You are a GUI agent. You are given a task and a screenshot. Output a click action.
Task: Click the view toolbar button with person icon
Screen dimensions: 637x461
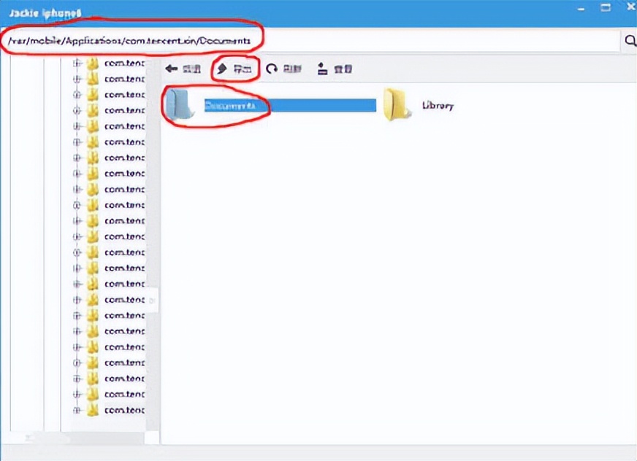tap(335, 69)
